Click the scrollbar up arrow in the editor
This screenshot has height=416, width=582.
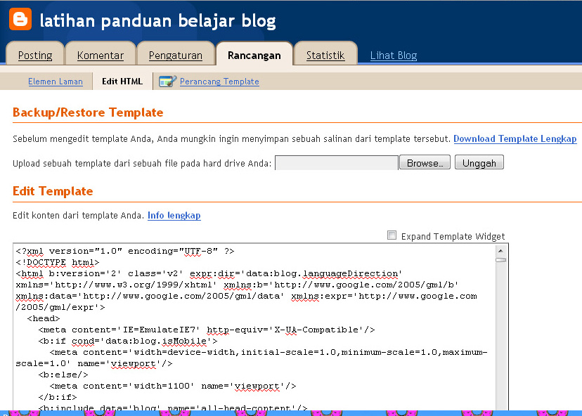(501, 251)
